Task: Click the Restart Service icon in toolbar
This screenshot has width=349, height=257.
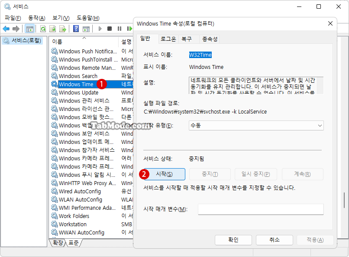Action: (129, 29)
